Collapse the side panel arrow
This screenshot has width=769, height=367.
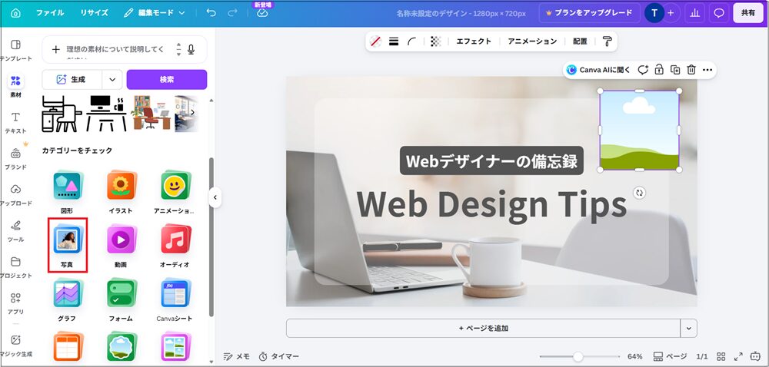[215, 197]
